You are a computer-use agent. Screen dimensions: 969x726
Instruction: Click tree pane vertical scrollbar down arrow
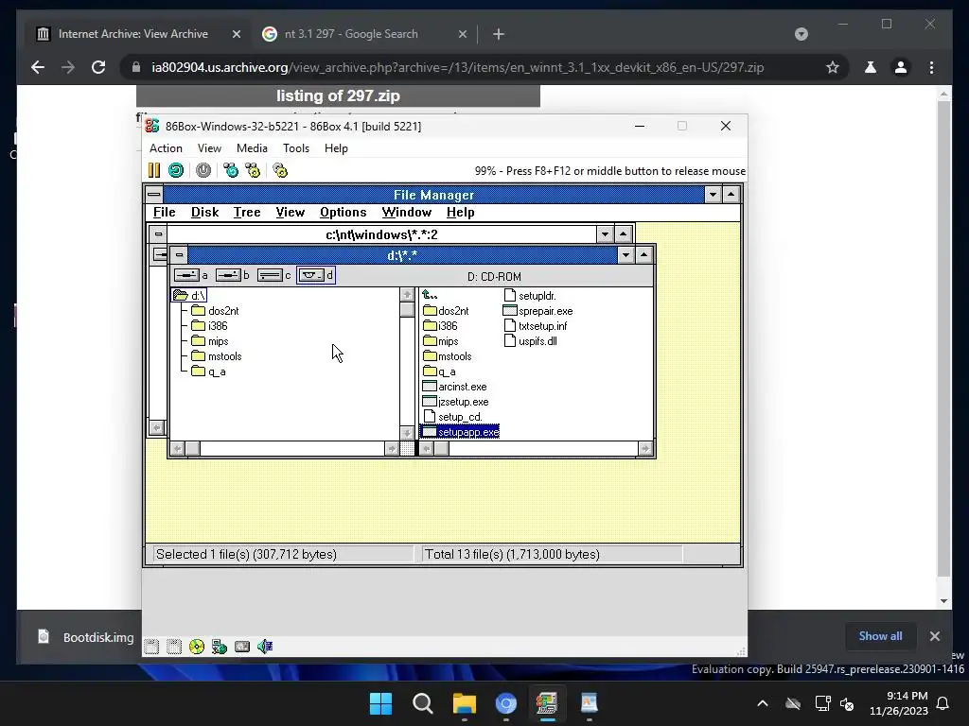[x=407, y=433]
